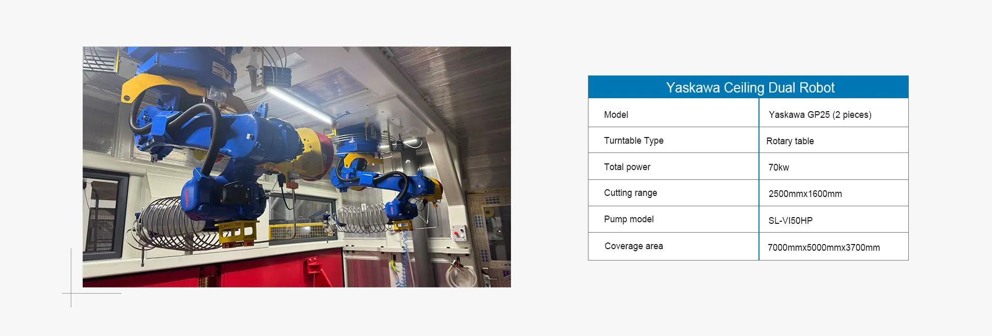Click the 'Total power' label cell
The image size is (992, 336).
673,166
